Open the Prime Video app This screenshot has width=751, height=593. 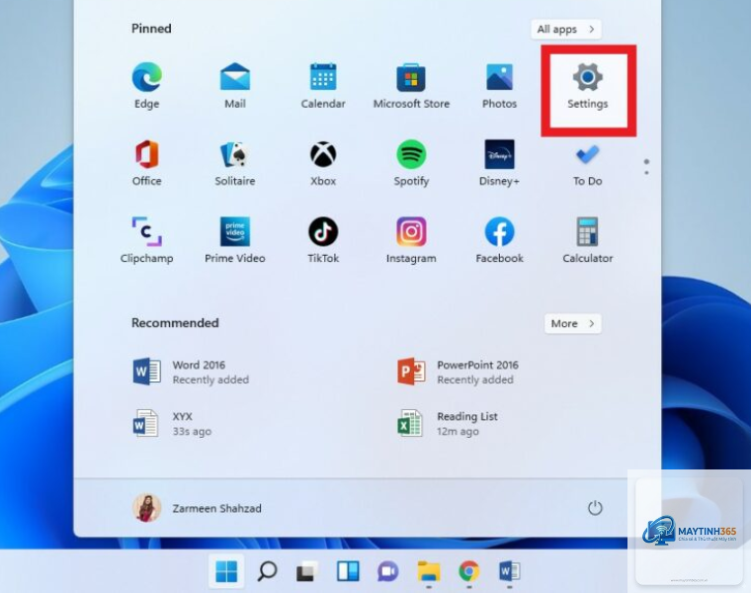click(x=235, y=240)
